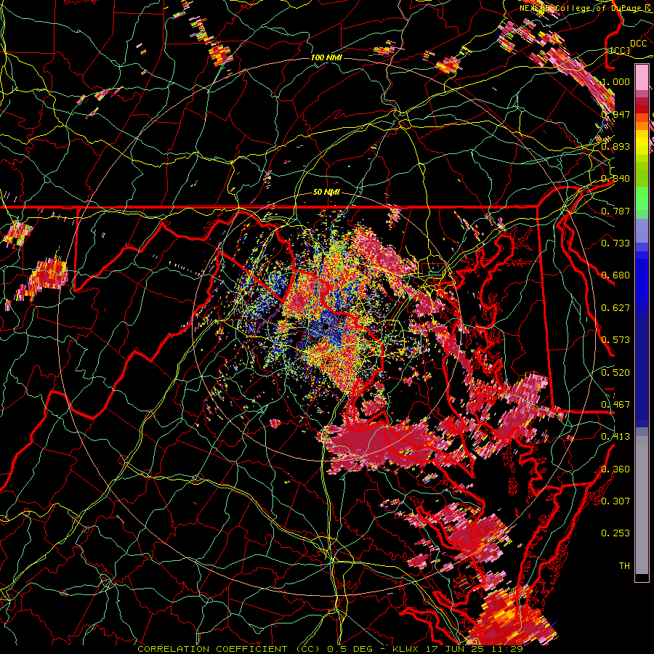The height and width of the screenshot is (654, 654).
Task: Click the CORRELATION COEFFICIENT (CC) caption text
Action: click(x=227, y=649)
